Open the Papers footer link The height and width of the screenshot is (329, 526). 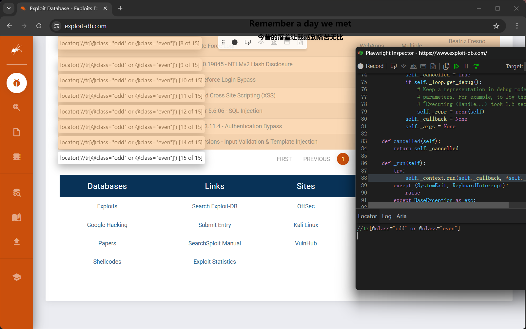coord(107,243)
